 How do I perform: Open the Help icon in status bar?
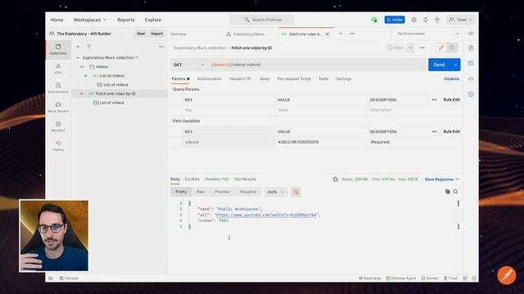pos(474,278)
